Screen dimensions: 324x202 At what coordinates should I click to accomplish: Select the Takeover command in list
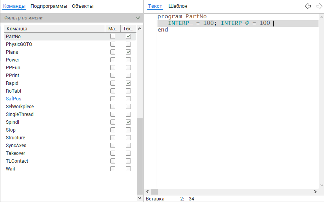click(x=16, y=153)
